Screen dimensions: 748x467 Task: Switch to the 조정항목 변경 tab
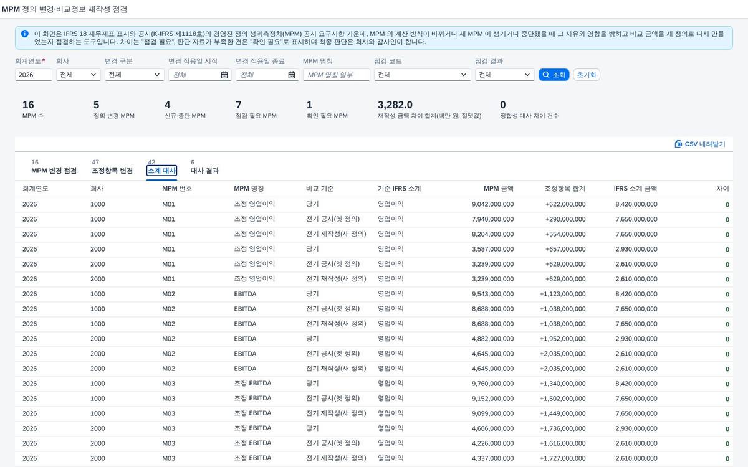112,167
